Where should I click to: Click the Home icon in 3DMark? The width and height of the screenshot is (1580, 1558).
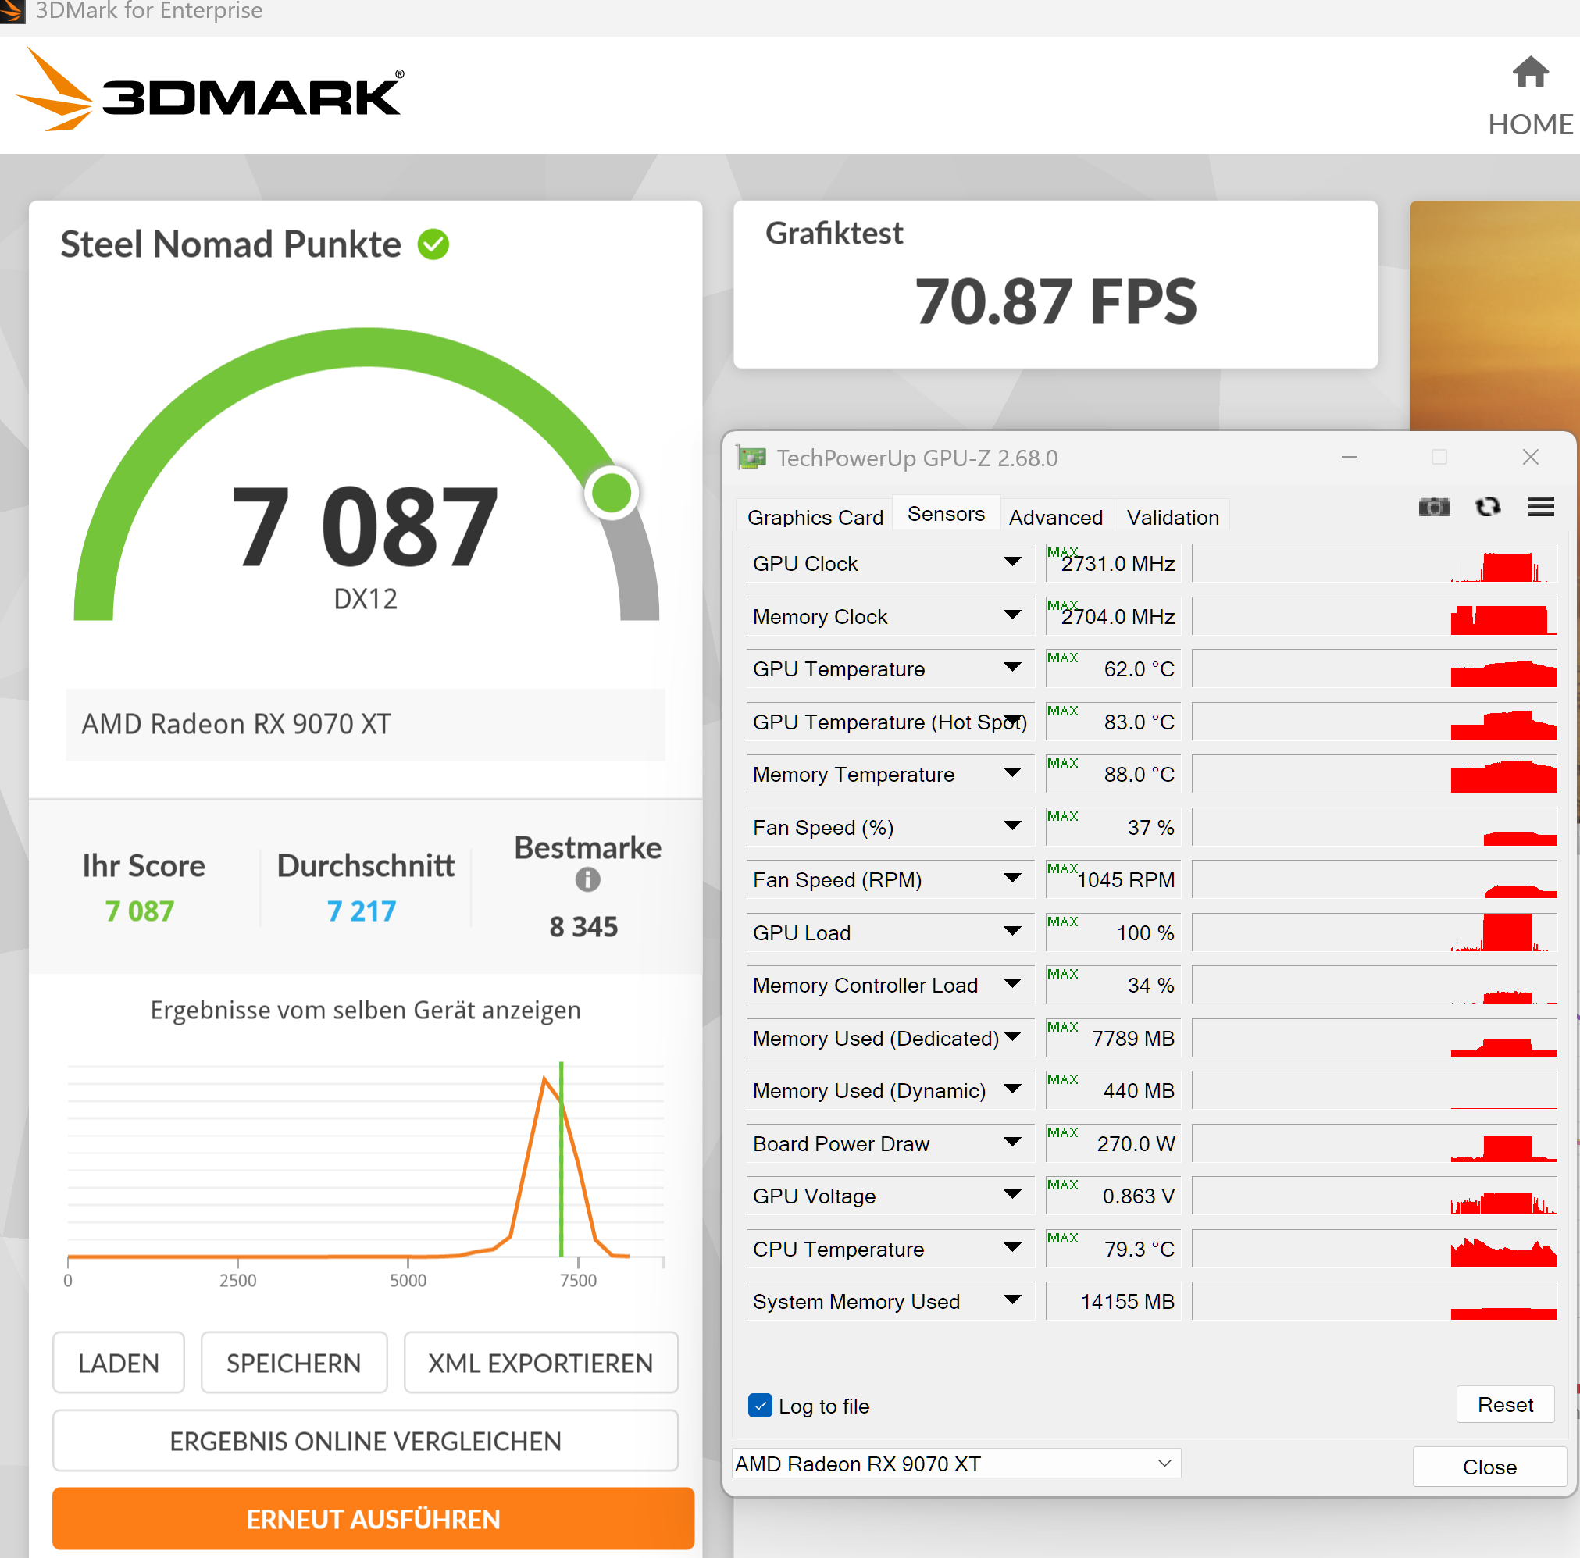tap(1529, 73)
